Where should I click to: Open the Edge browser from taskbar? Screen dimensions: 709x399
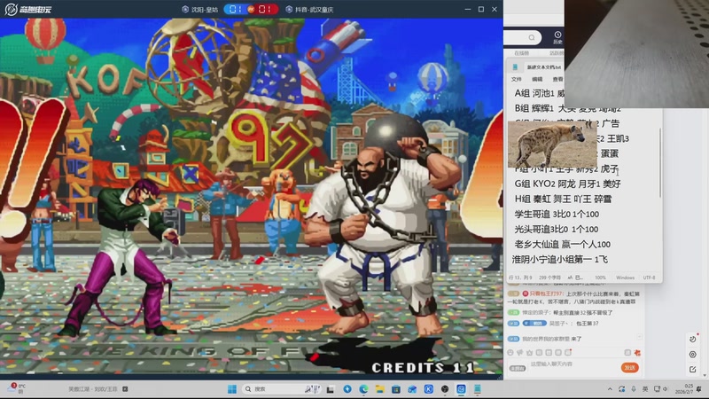tap(363, 389)
